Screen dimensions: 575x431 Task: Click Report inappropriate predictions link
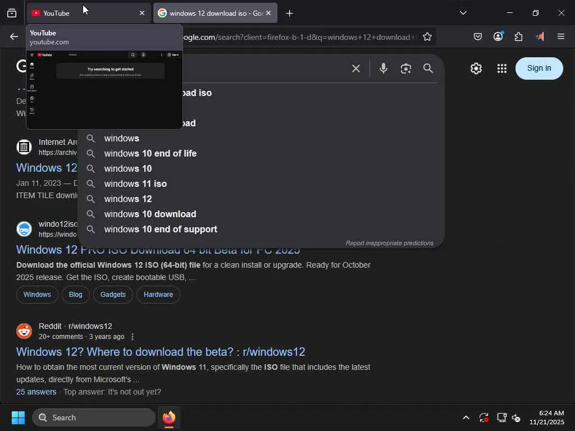390,243
